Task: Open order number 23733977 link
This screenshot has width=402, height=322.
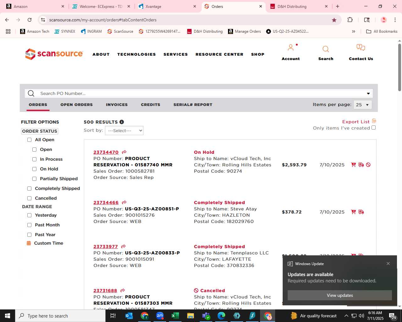Action: (x=106, y=247)
